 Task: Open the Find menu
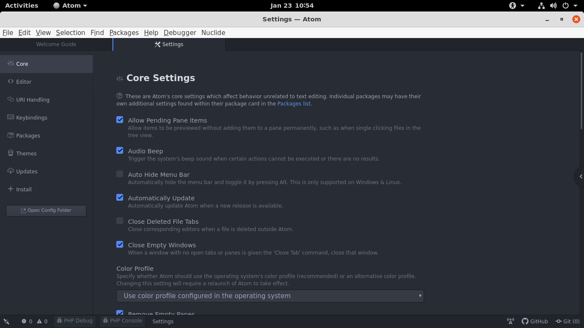click(97, 32)
